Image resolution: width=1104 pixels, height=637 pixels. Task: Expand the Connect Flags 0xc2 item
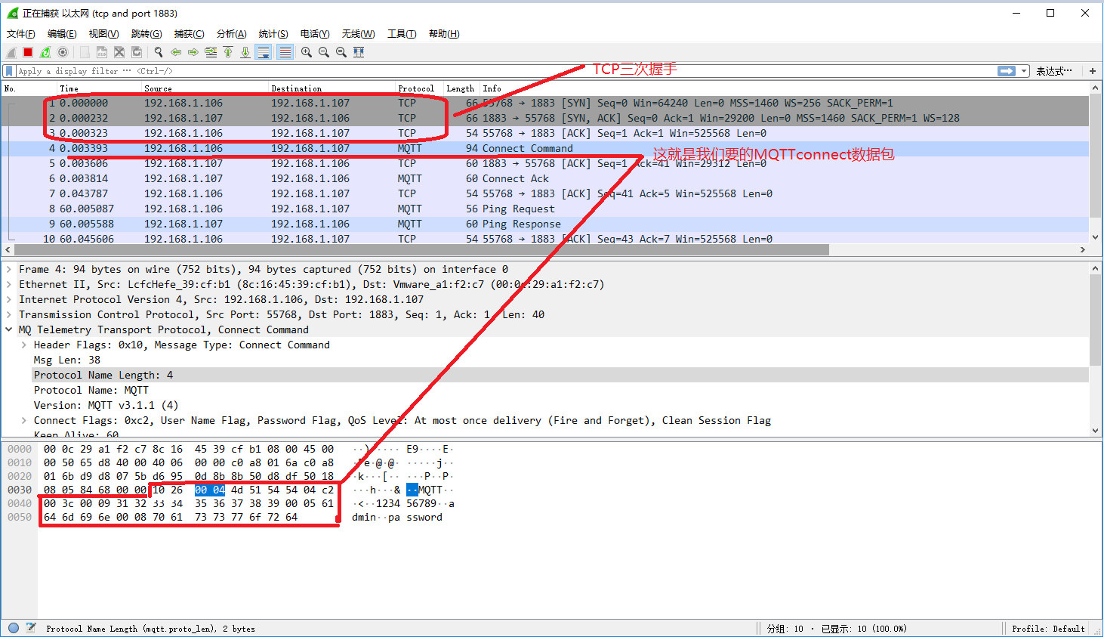[24, 420]
